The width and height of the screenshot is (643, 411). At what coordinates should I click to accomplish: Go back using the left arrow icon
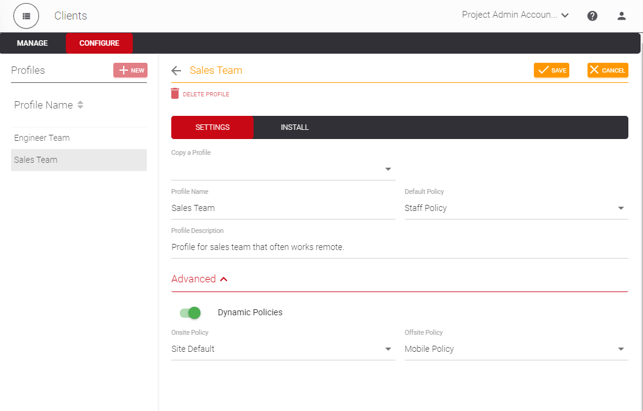pyautogui.click(x=176, y=70)
